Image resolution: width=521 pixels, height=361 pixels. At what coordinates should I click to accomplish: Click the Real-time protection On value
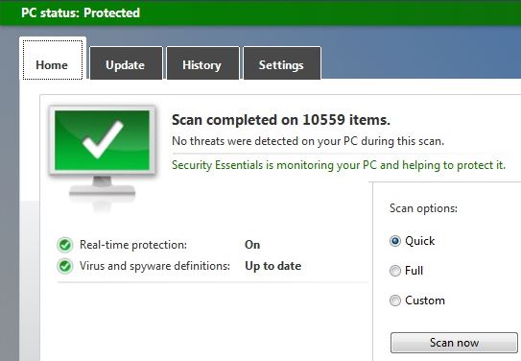click(252, 245)
